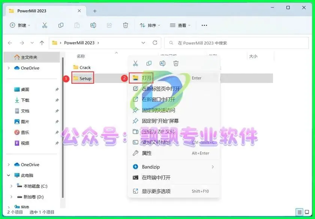Click the Rename icon in the top toolbar
Image resolution: width=315 pixels, height=219 pixels.
pos(93,25)
